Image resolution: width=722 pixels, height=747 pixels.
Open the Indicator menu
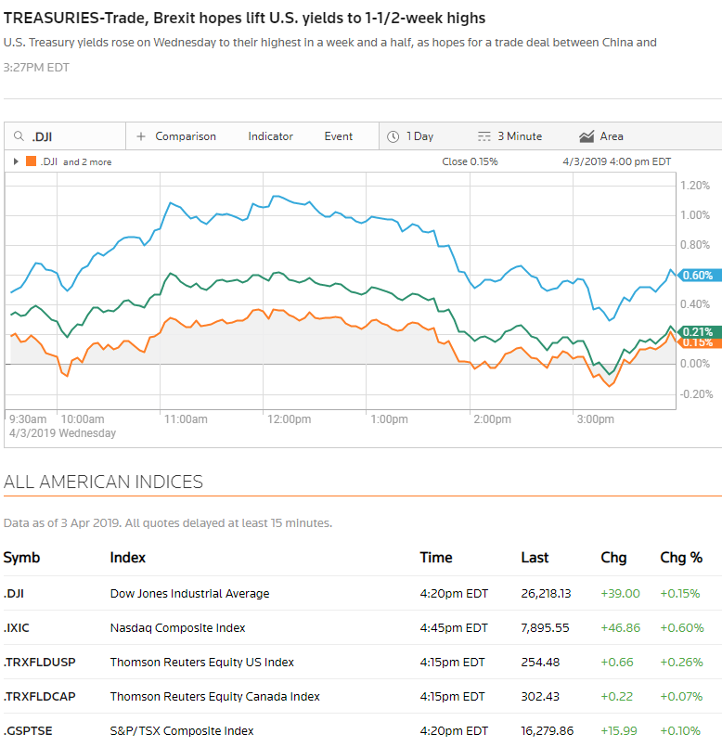click(x=270, y=136)
